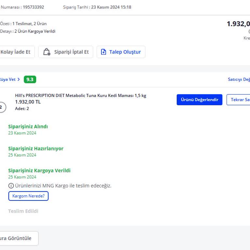This screenshot has height=250, width=250.
Task: Click the chevron beside Rüya Vet
Action: (19, 79)
